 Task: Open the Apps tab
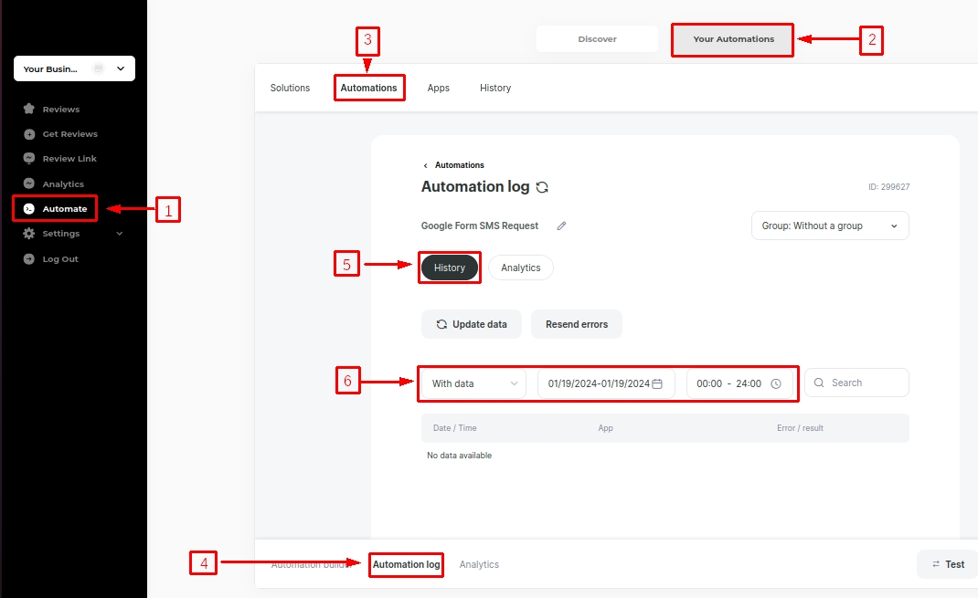[439, 89]
